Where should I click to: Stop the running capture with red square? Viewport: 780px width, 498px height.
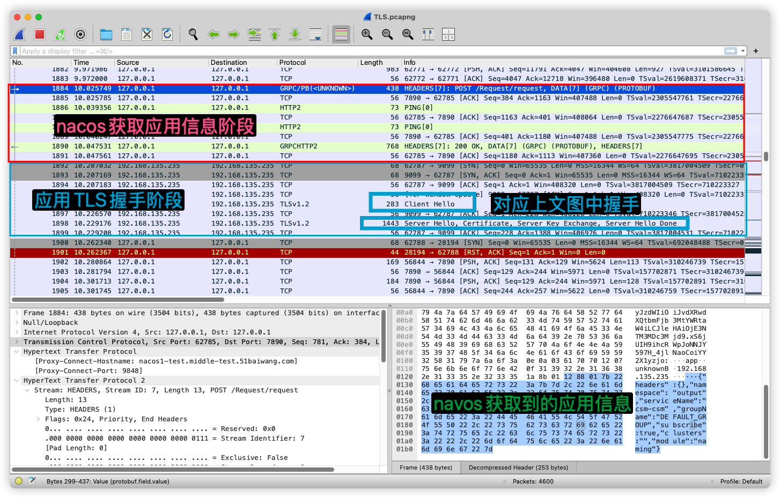pyautogui.click(x=40, y=35)
